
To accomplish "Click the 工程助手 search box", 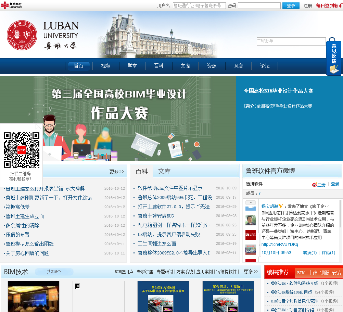I will pos(291,41).
